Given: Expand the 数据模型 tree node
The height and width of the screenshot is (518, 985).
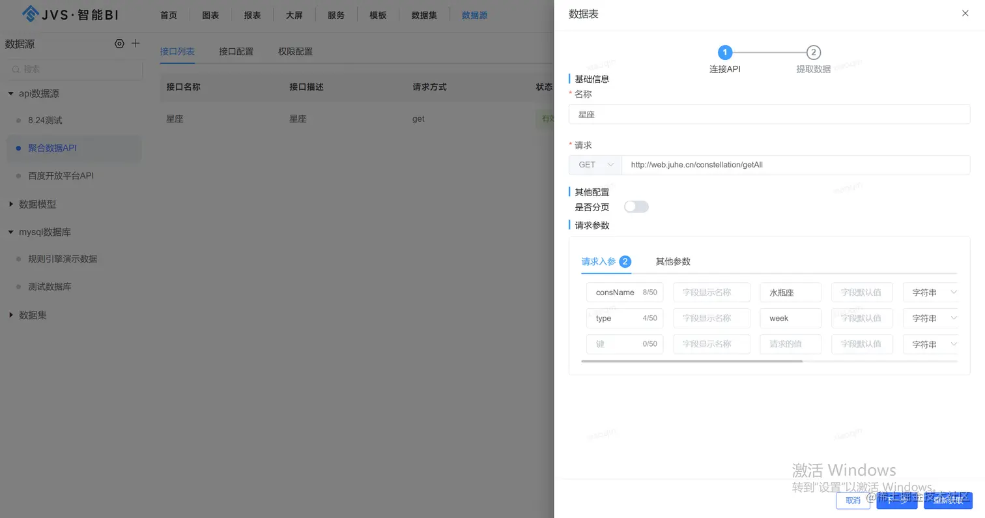Looking at the screenshot, I should pyautogui.click(x=10, y=204).
